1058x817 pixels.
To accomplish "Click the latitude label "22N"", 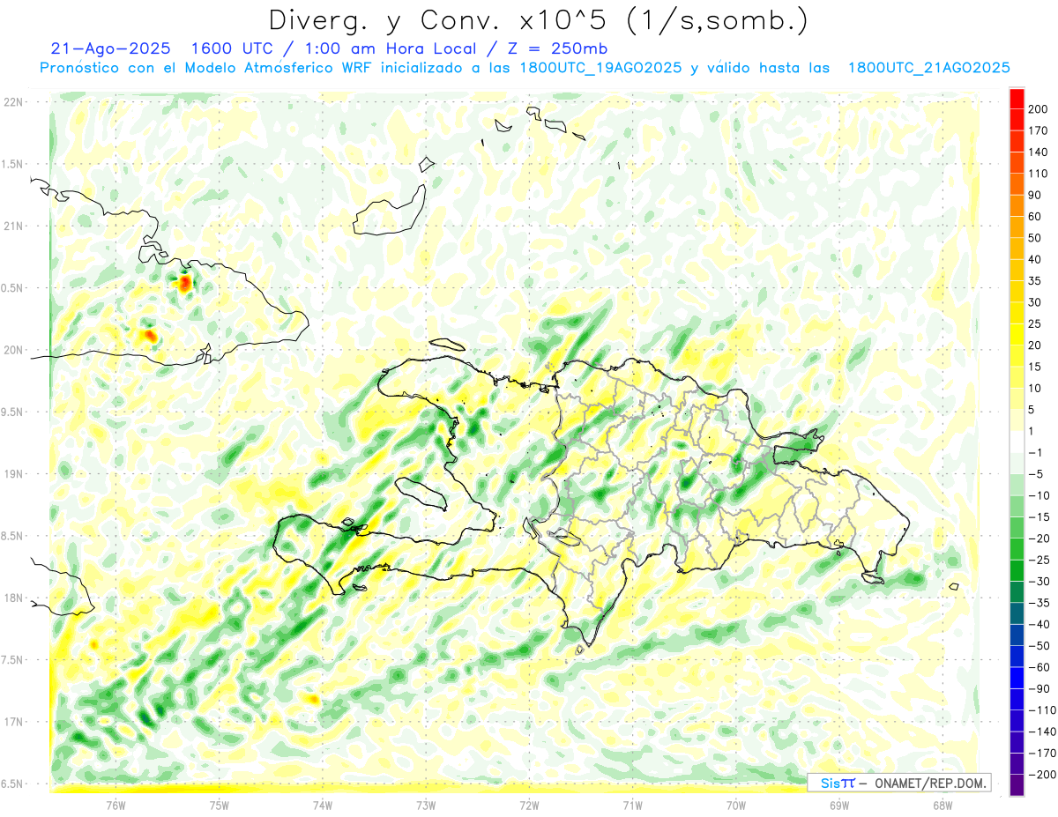I will pyautogui.click(x=13, y=102).
